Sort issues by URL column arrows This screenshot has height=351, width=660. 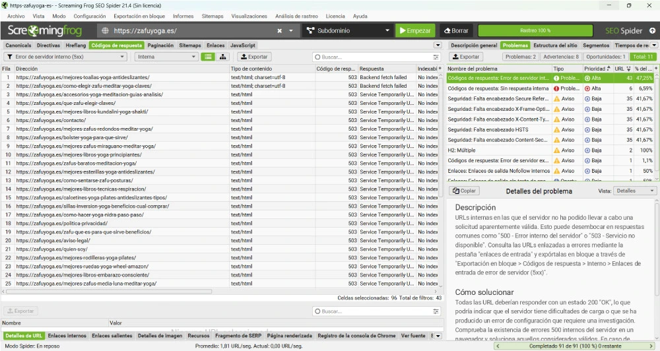click(628, 69)
